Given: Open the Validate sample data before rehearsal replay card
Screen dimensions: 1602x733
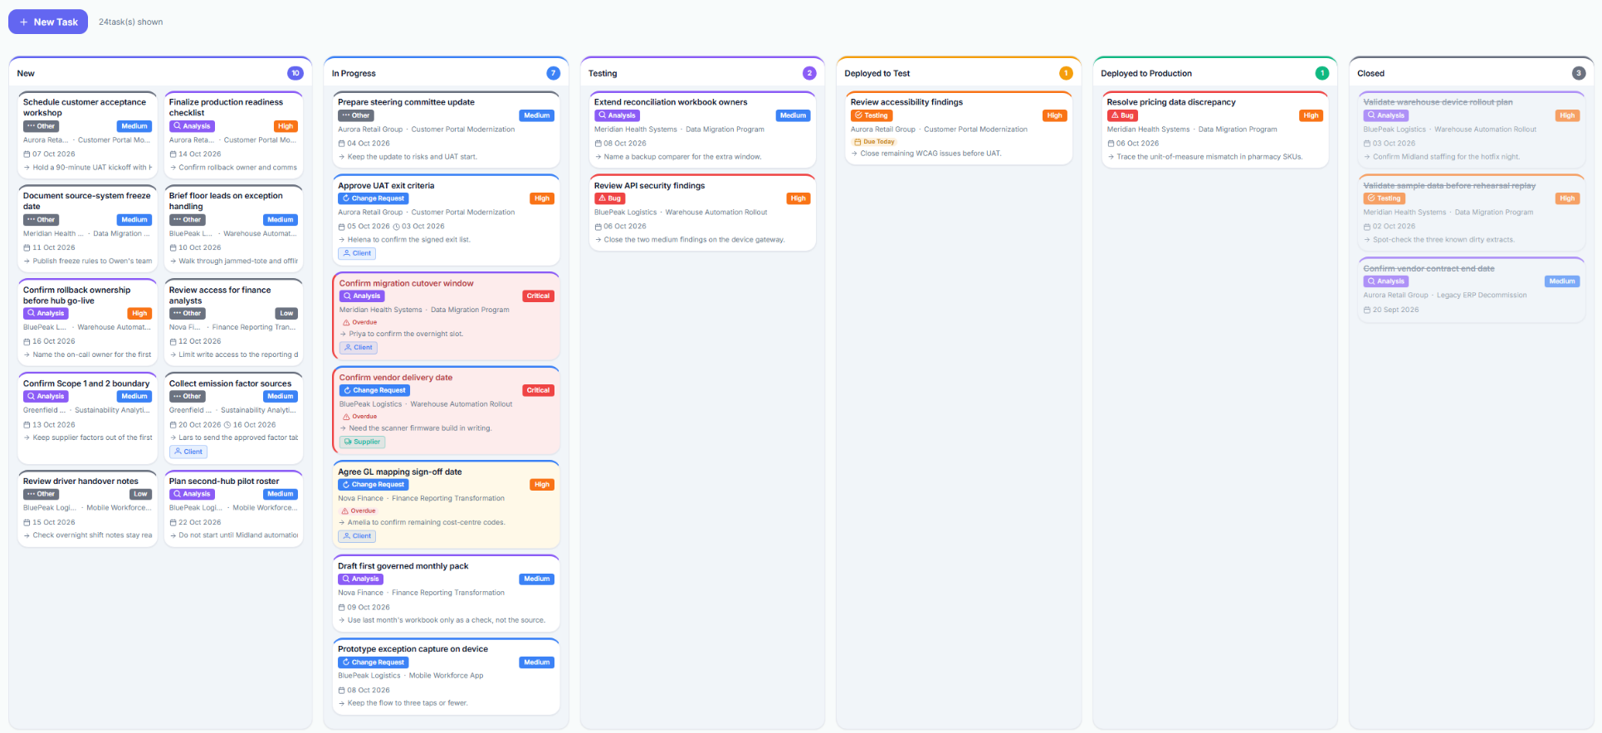Looking at the screenshot, I should [1472, 213].
